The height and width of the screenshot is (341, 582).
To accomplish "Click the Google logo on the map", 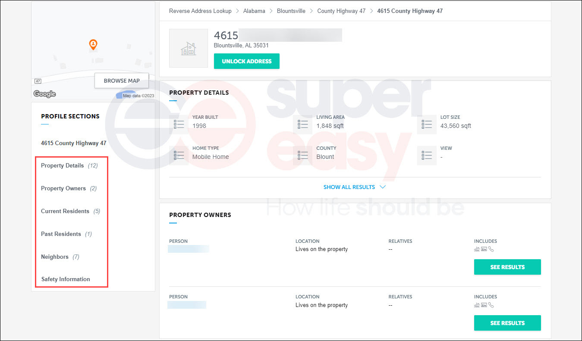I will pos(44,94).
